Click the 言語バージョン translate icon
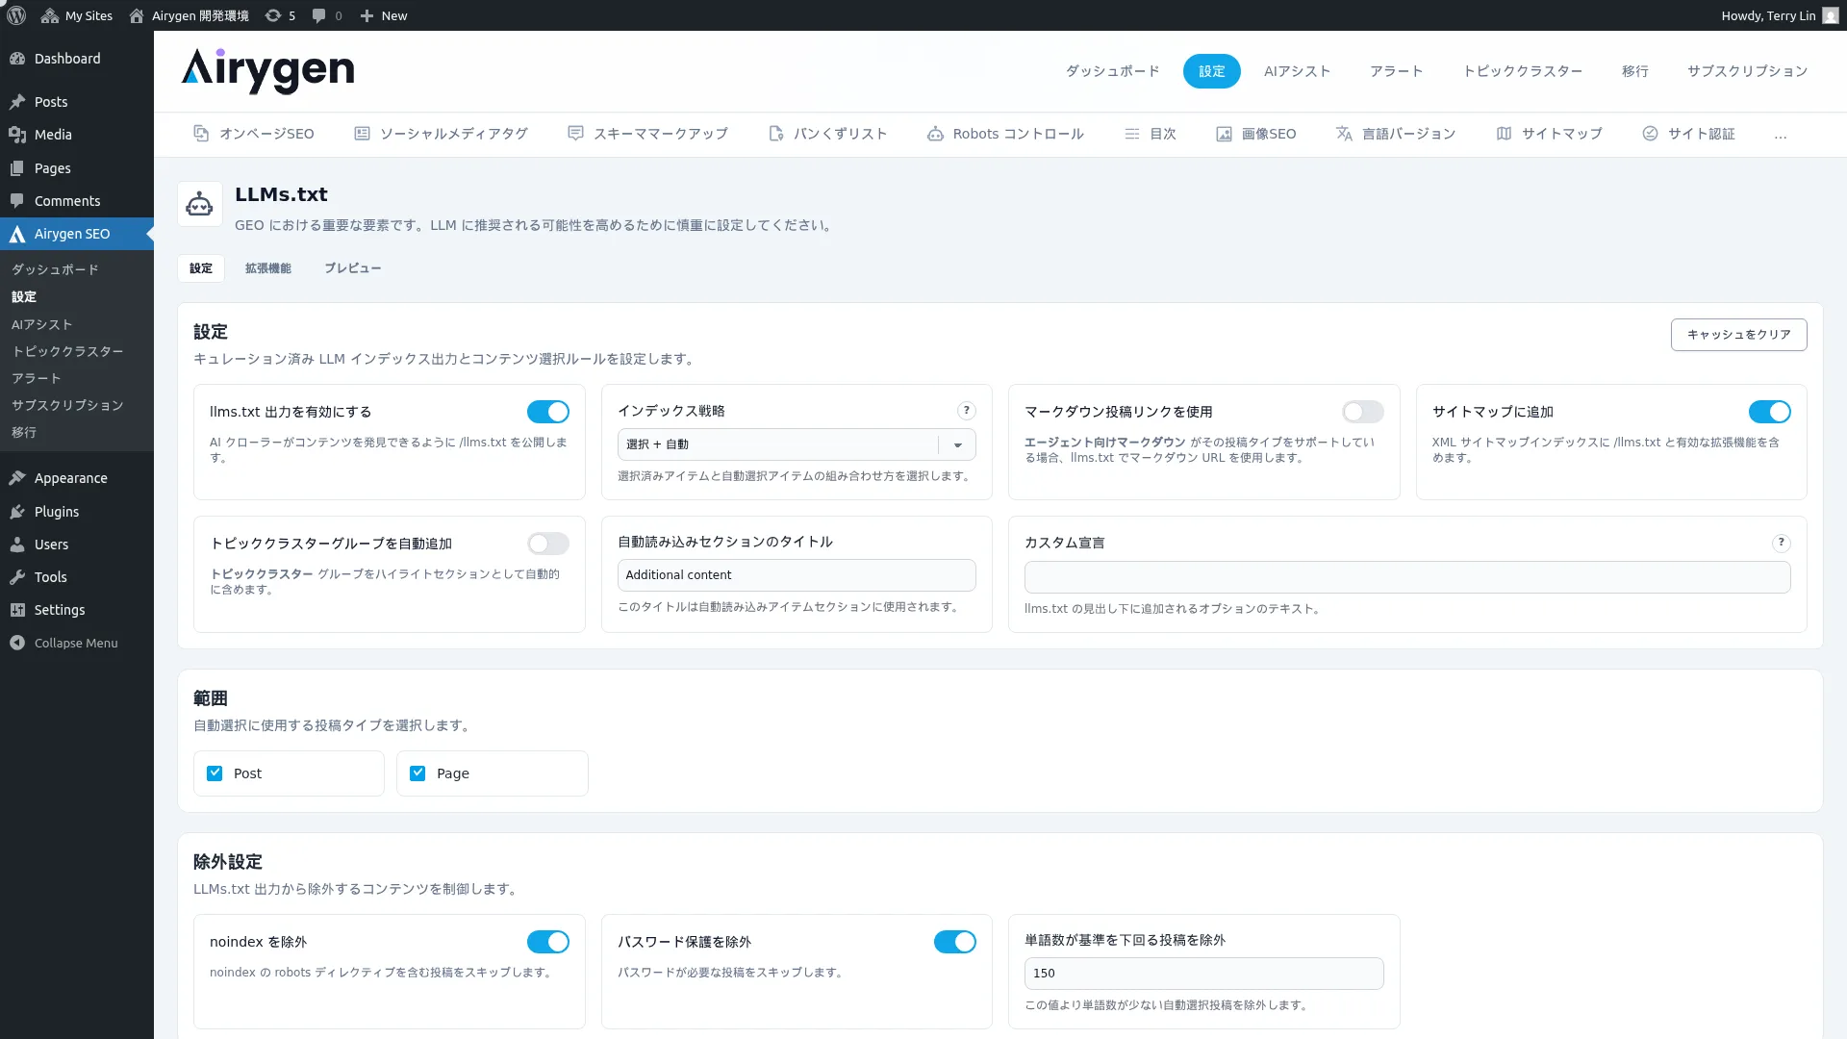 pyautogui.click(x=1344, y=134)
